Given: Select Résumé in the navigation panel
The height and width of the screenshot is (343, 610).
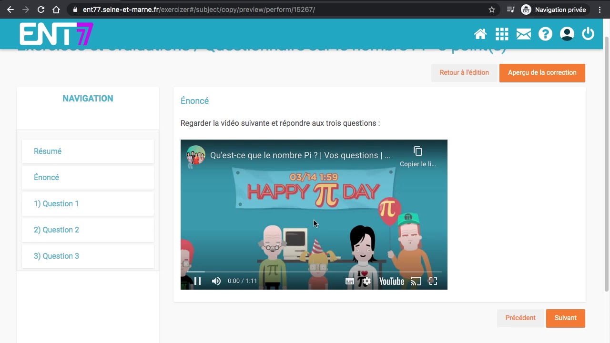Looking at the screenshot, I should tap(88, 151).
